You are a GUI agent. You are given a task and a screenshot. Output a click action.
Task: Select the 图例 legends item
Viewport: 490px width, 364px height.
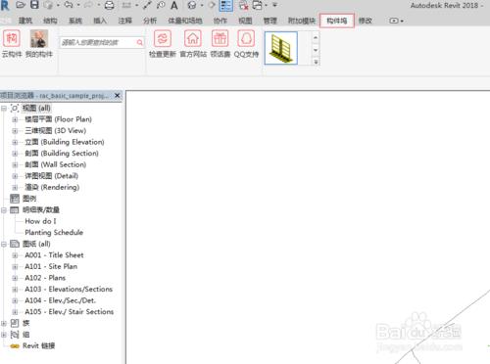point(29,199)
